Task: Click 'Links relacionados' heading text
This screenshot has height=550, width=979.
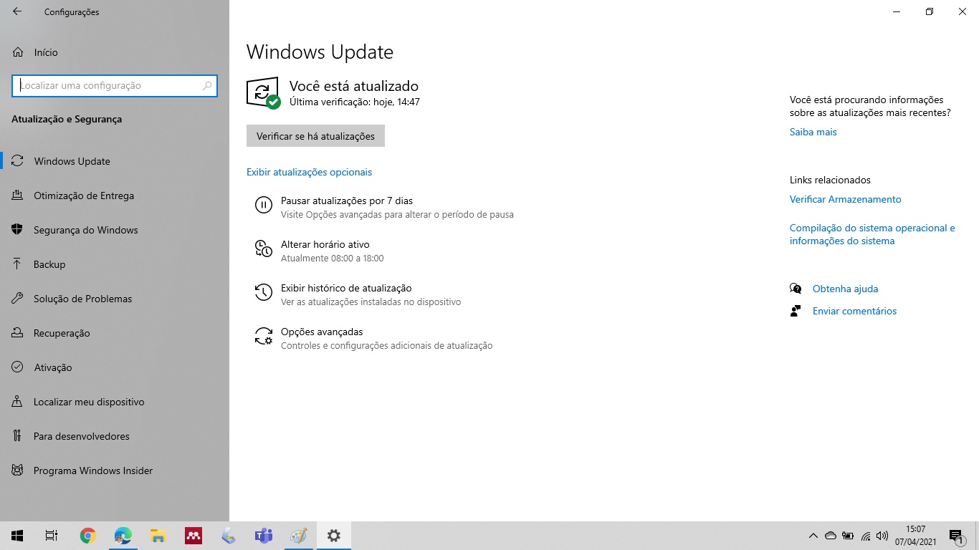Action: 830,180
